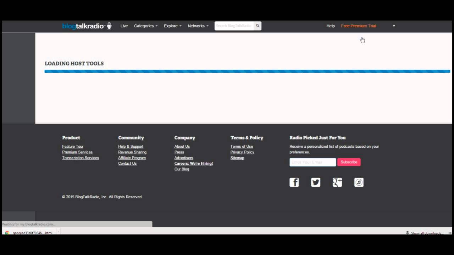
Task: Open the iTunes music icon
Action: (x=359, y=182)
